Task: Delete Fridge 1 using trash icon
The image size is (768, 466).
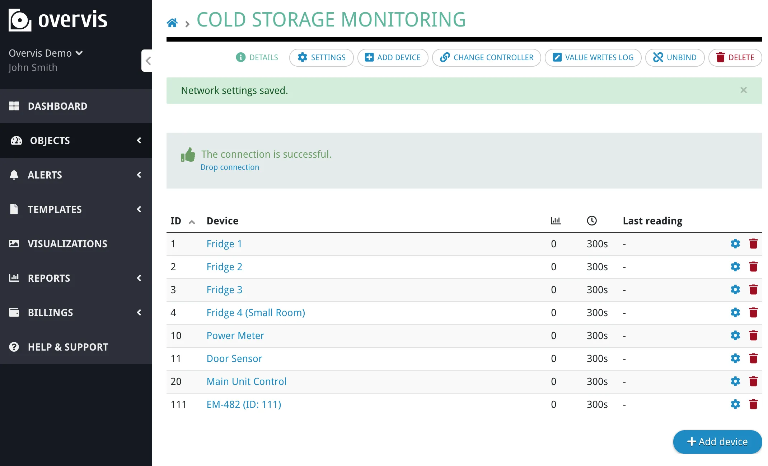Action: 753,244
